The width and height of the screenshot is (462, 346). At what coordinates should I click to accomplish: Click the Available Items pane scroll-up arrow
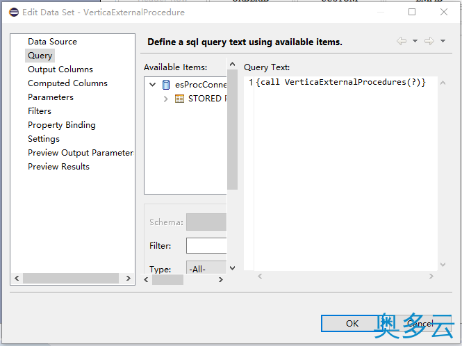tap(233, 64)
